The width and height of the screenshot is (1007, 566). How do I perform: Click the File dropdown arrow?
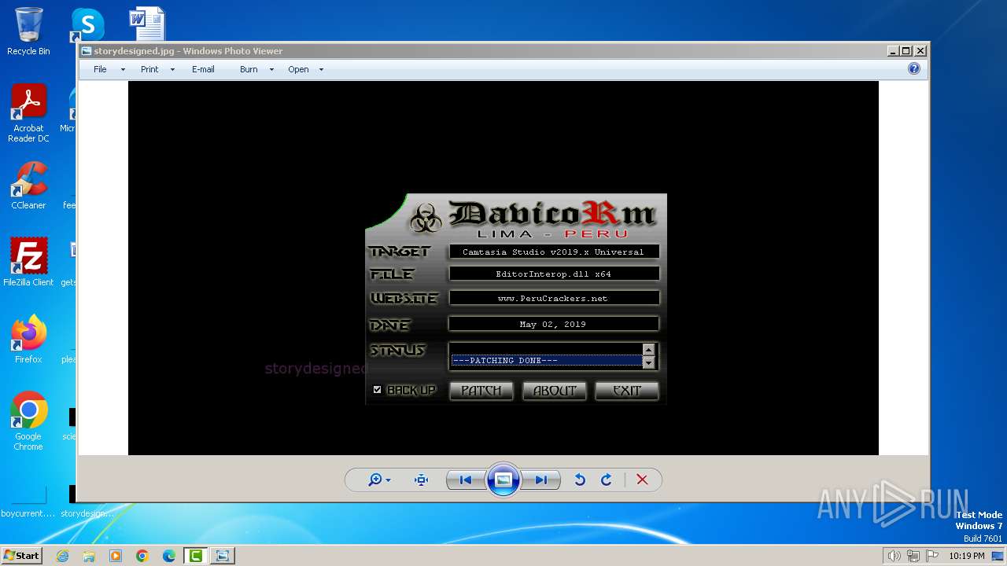[123, 70]
